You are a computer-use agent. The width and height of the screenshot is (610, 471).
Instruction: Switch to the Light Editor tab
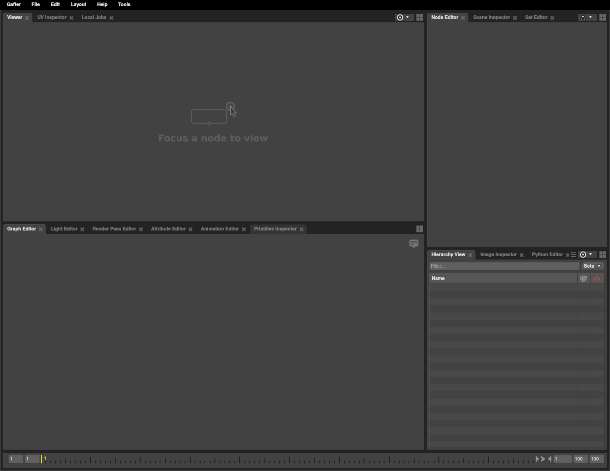click(x=64, y=229)
